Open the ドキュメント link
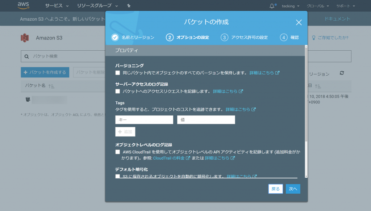The width and height of the screenshot is (371, 211). [x=337, y=19]
